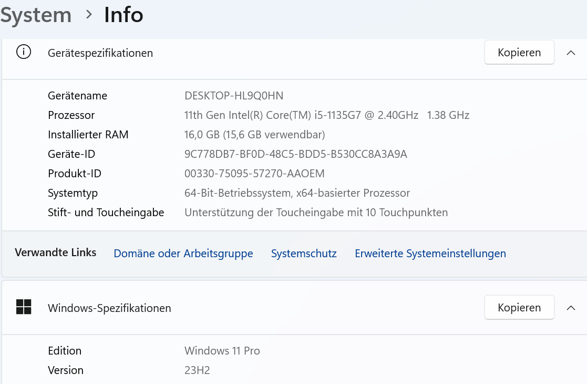Copy device specifications with Kopieren button
Image resolution: width=587 pixels, height=384 pixels.
pos(519,53)
